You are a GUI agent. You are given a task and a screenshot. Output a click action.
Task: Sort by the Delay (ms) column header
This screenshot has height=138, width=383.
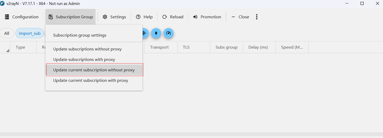[x=258, y=47]
